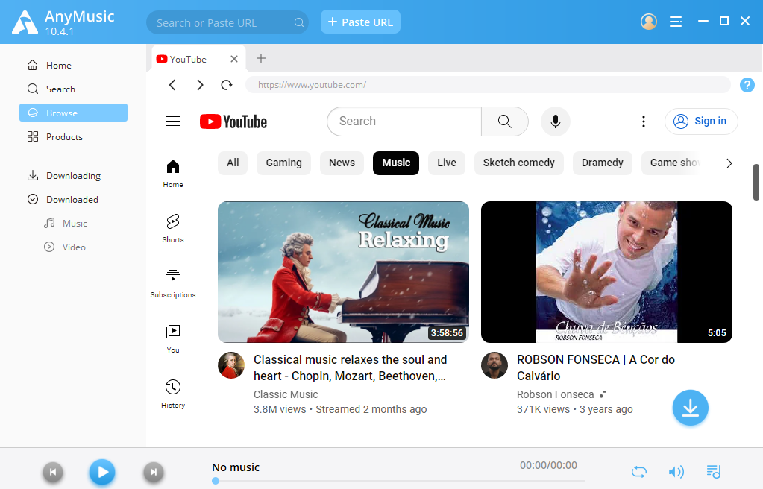The image size is (763, 489).
Task: Open the Downloading list
Action: (x=74, y=176)
